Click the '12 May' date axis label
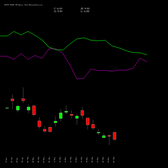 pos(60,160)
